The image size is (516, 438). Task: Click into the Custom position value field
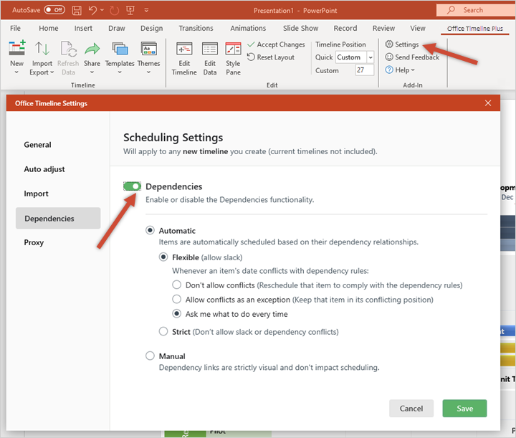tap(364, 70)
